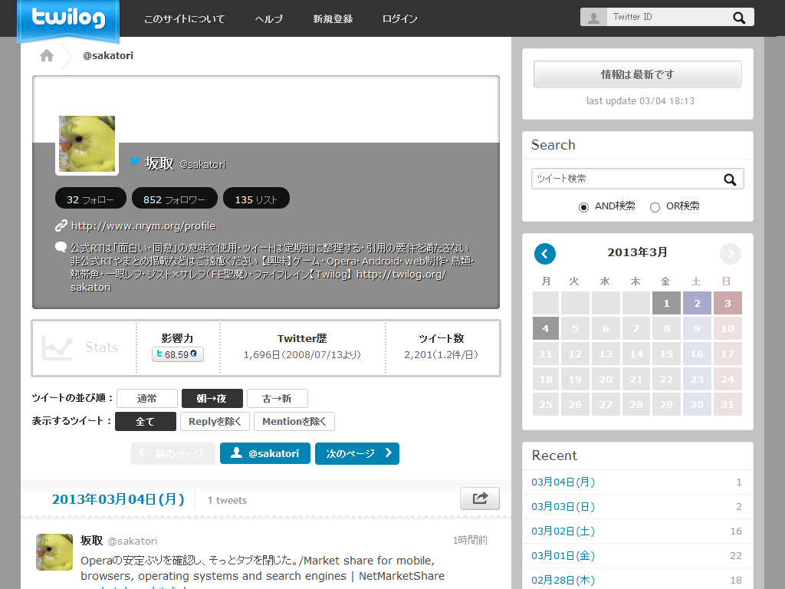Image resolution: width=785 pixels, height=589 pixels.
Task: Click the 68.59 influence score badge
Action: coord(177,354)
